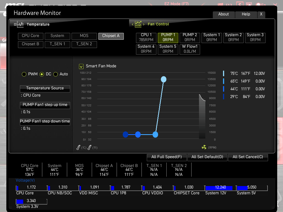The height and width of the screenshot is (212, 283).
Task: Click the System 5V 5.050 voltage bar
Action: 252,188
